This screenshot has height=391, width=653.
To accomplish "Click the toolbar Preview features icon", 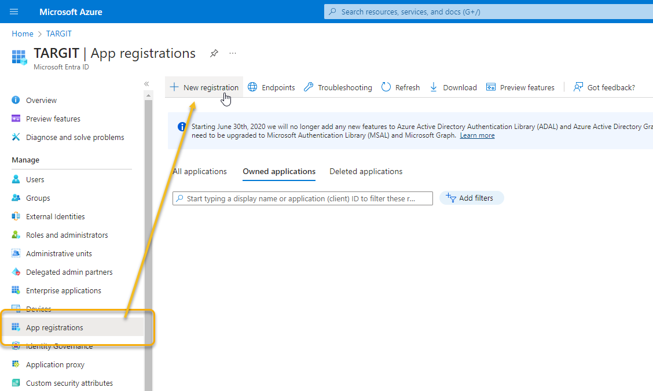I will pyautogui.click(x=491, y=87).
